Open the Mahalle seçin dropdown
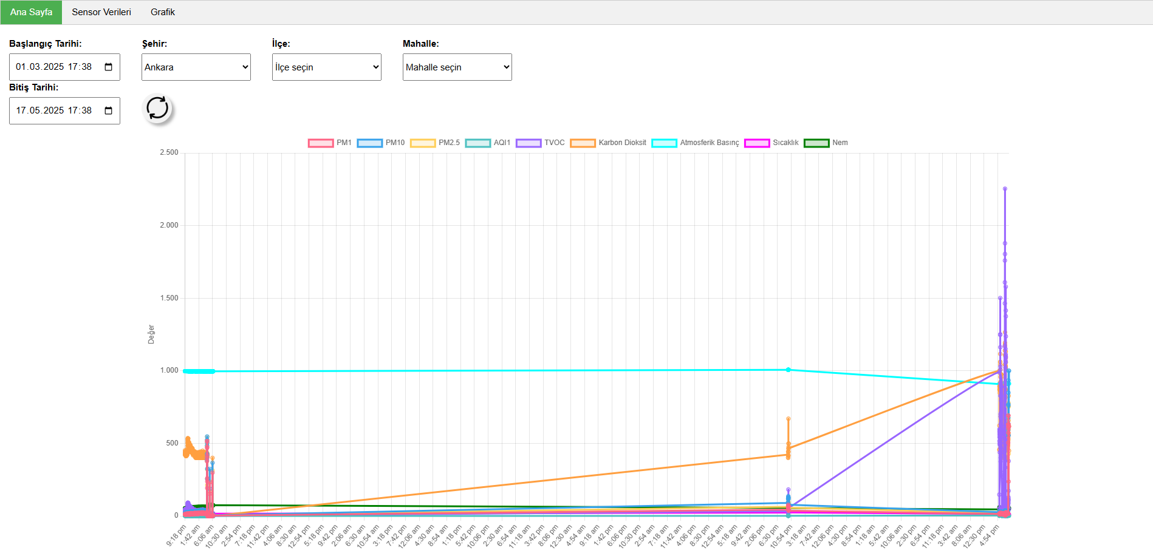1153x556 pixels. coord(457,67)
